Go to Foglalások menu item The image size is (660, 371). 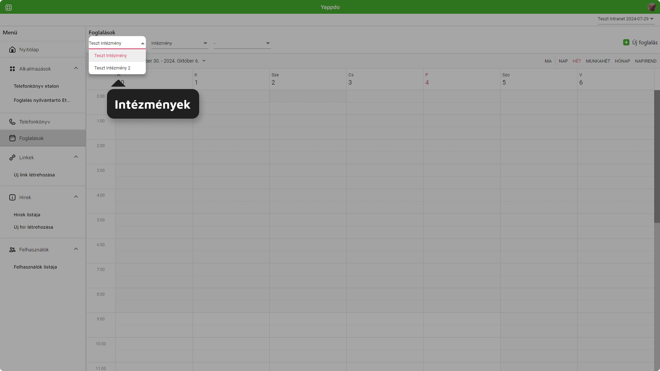pyautogui.click(x=43, y=138)
